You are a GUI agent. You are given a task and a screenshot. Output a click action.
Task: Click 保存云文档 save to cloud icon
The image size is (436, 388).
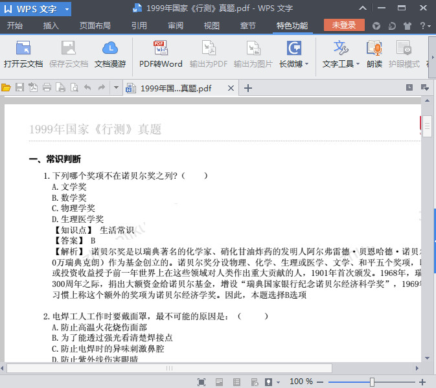(x=69, y=54)
